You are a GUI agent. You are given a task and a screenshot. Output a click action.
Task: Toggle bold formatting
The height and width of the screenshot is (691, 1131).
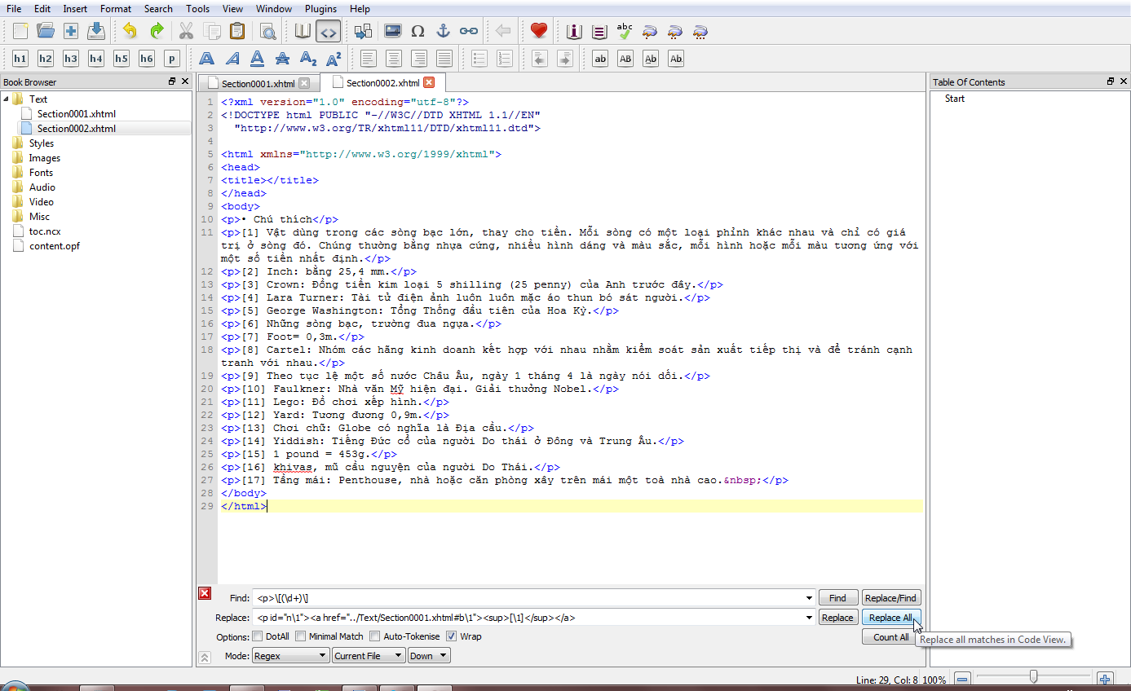pyautogui.click(x=207, y=59)
